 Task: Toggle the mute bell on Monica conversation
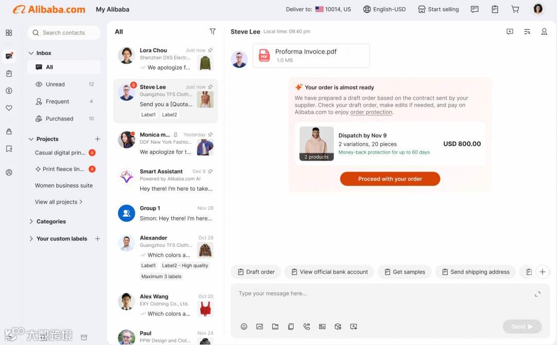point(175,135)
